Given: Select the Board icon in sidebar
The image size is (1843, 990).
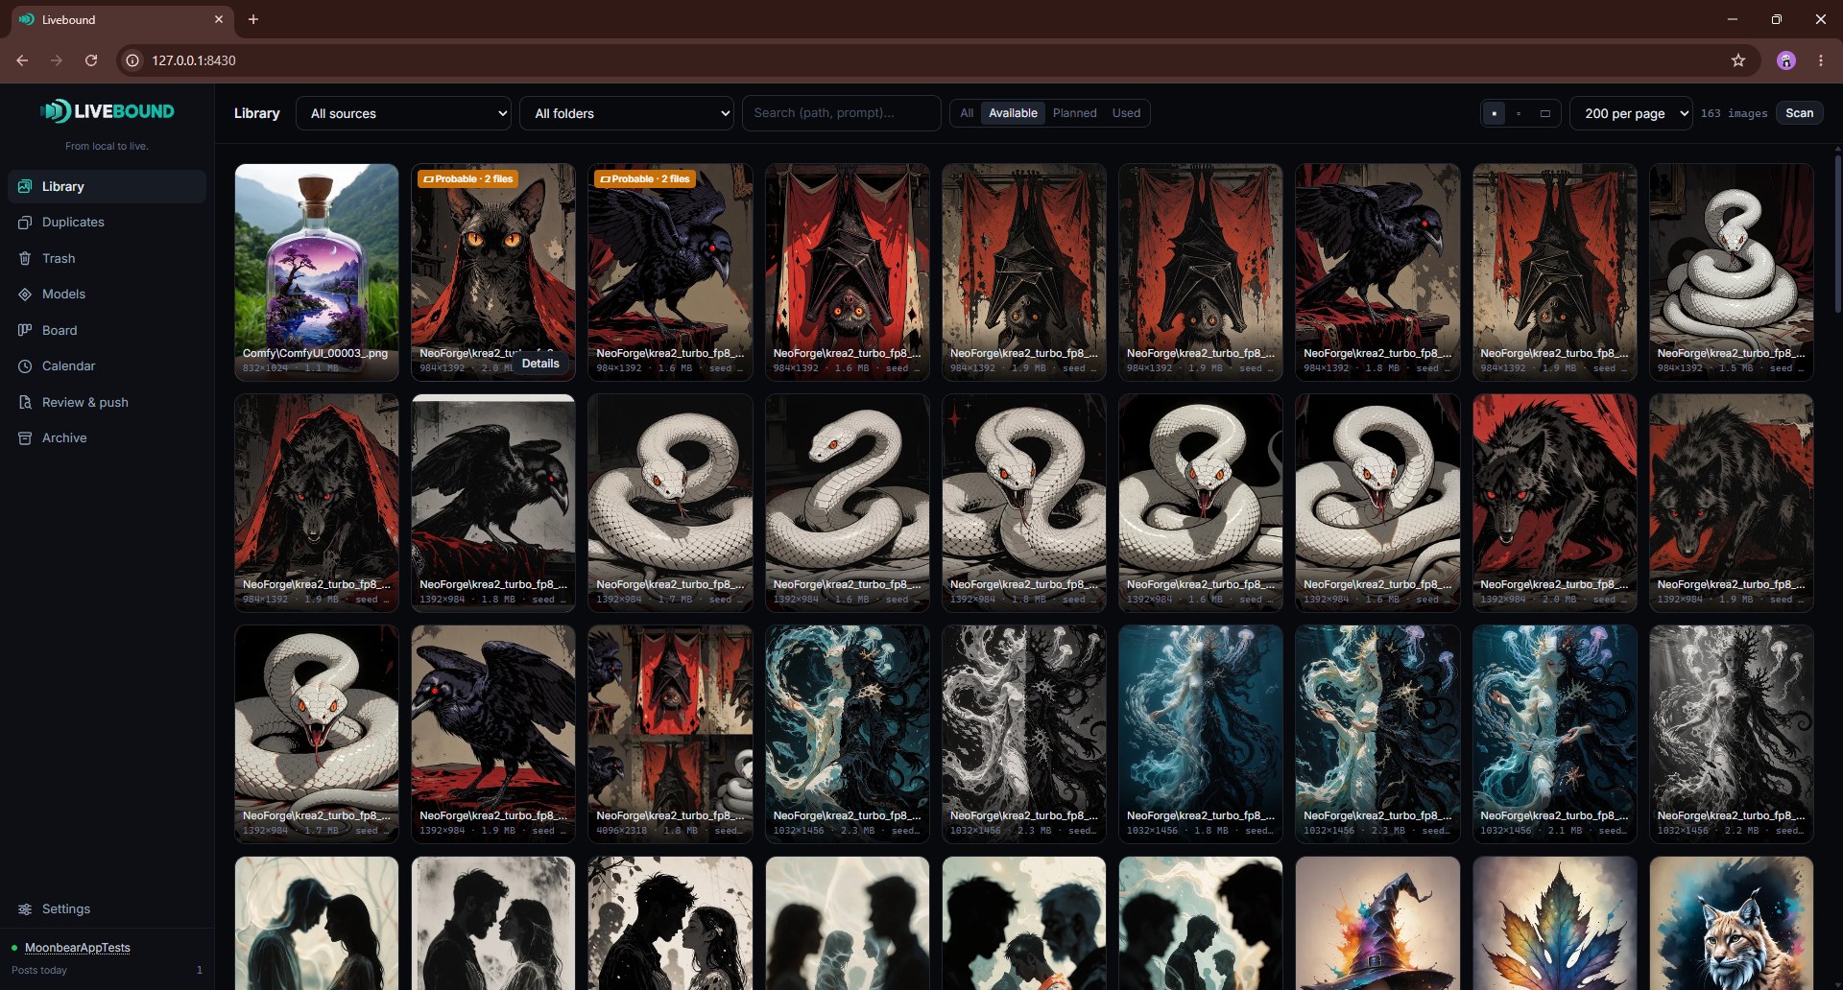Looking at the screenshot, I should pos(25,330).
